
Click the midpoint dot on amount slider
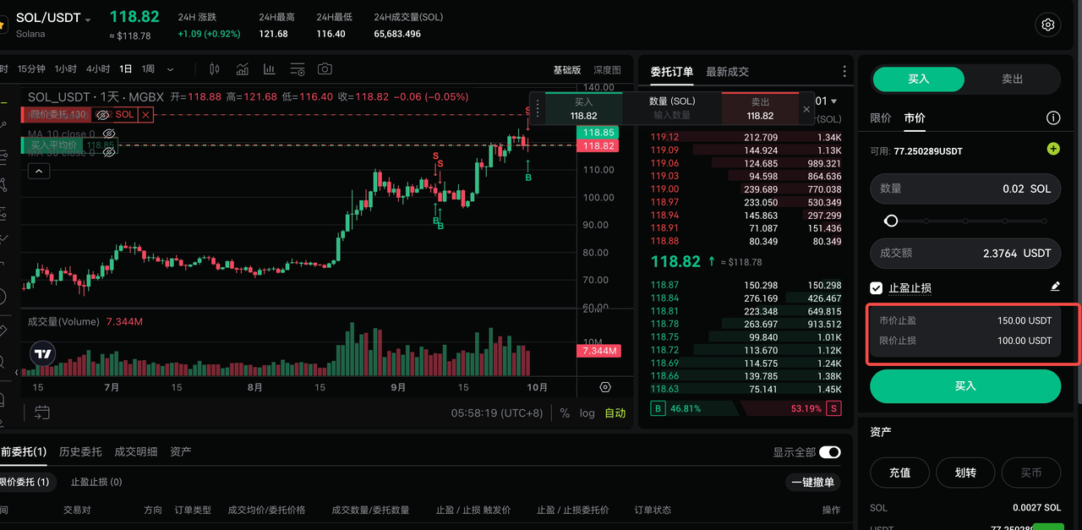(965, 221)
